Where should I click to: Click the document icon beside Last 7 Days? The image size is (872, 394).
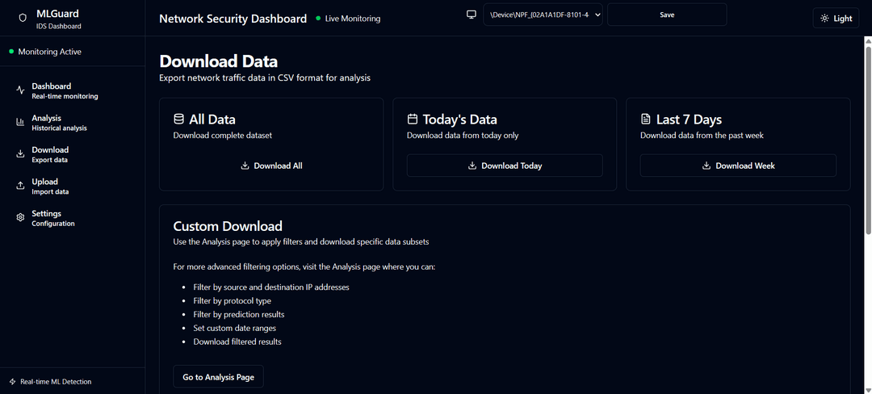tap(645, 119)
